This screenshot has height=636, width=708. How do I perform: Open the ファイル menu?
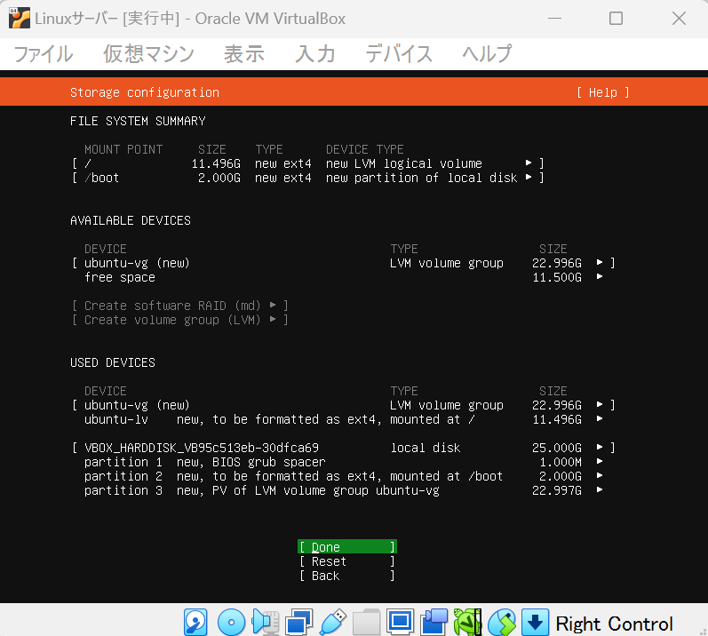(x=44, y=53)
